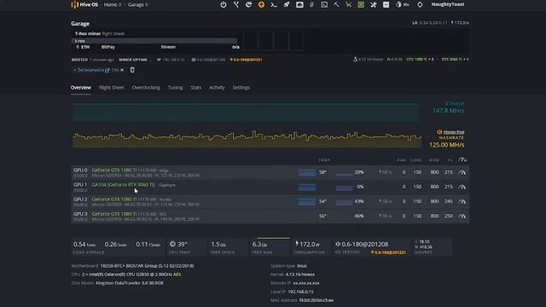Click the white card icon in toolbar
Screen dimensions: 546x307
coord(386,4)
